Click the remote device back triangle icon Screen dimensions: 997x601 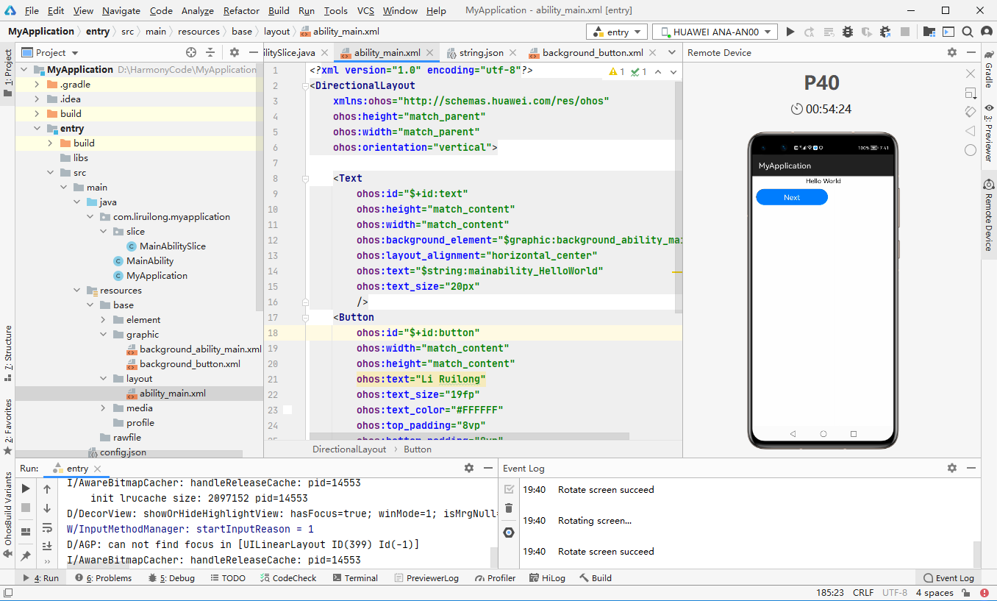pyautogui.click(x=971, y=131)
